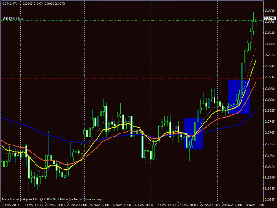This screenshot has height=208, width=277.
Task: Click the 2.2915 price axis label
Action: tap(270, 77)
